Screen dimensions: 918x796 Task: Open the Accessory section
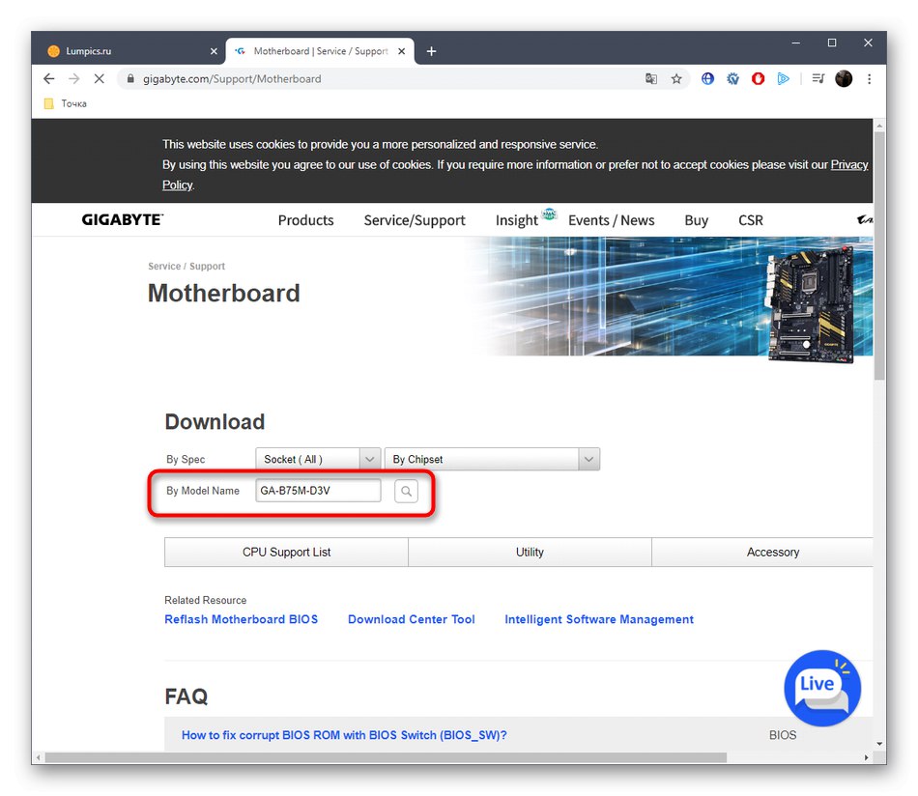(762, 552)
